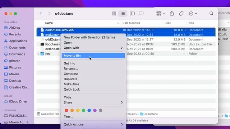Screen dimensions: 230x129
Task: Choose Rename... from the context menu
Action: coord(93,68)
